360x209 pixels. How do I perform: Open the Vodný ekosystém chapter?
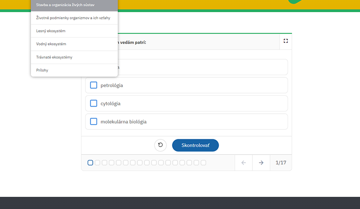74,44
